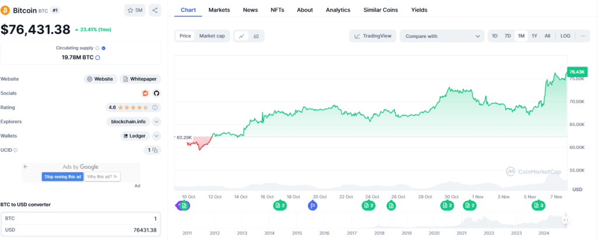The width and height of the screenshot is (598, 241).
Task: Switch chart to Price view
Action: [185, 36]
